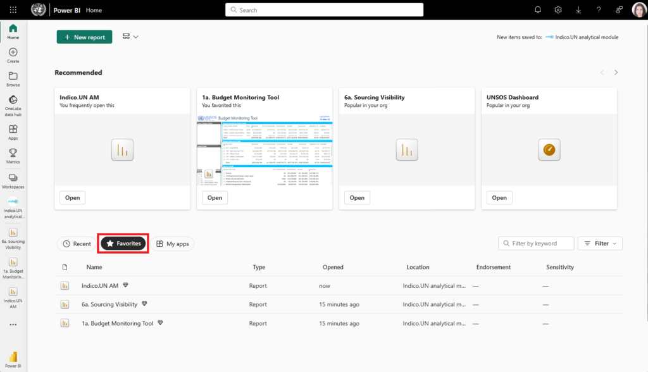Click the file type column header icon

click(65, 267)
